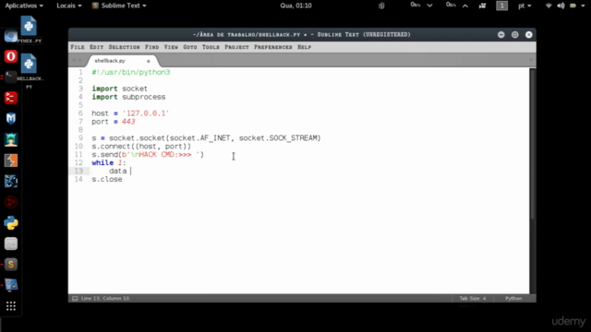
Task: Open the blue tool dock icon below Burp
Action: pos(11,182)
